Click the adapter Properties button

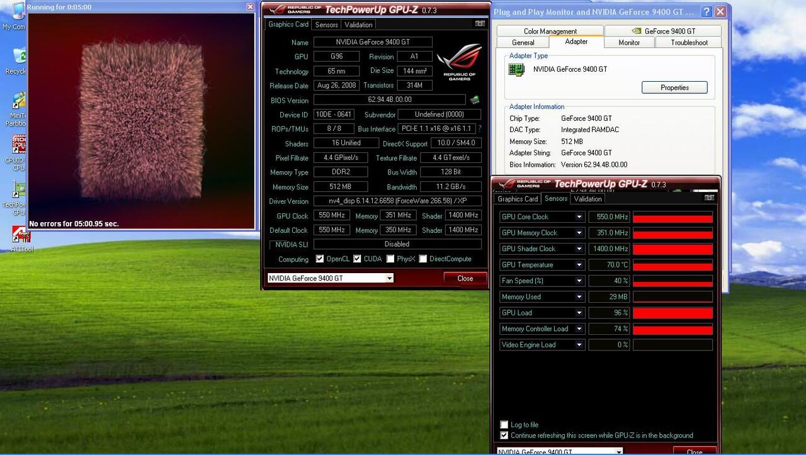[674, 87]
